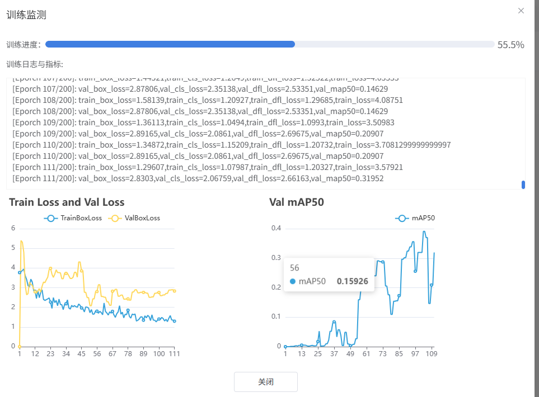Click the 55.5% progress percentage text

click(510, 45)
